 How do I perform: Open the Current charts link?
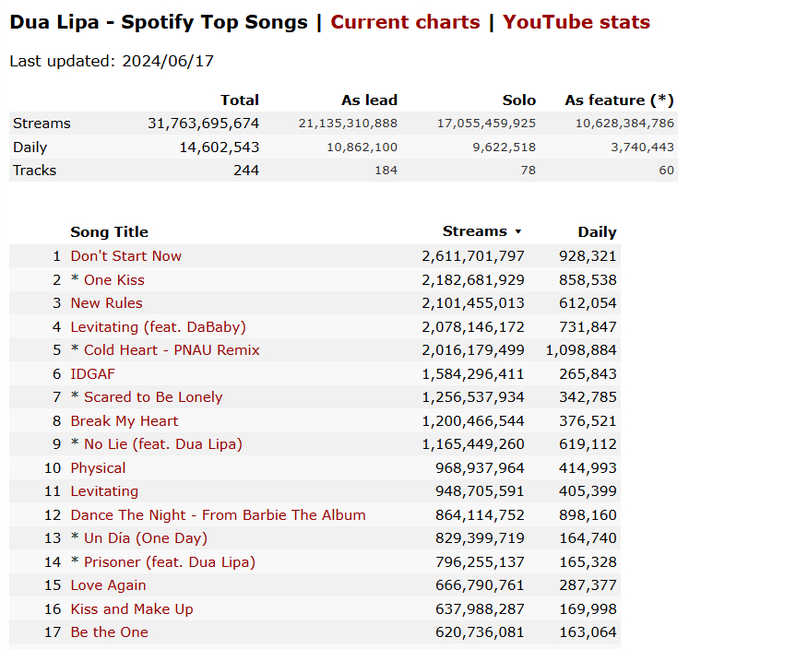[405, 22]
